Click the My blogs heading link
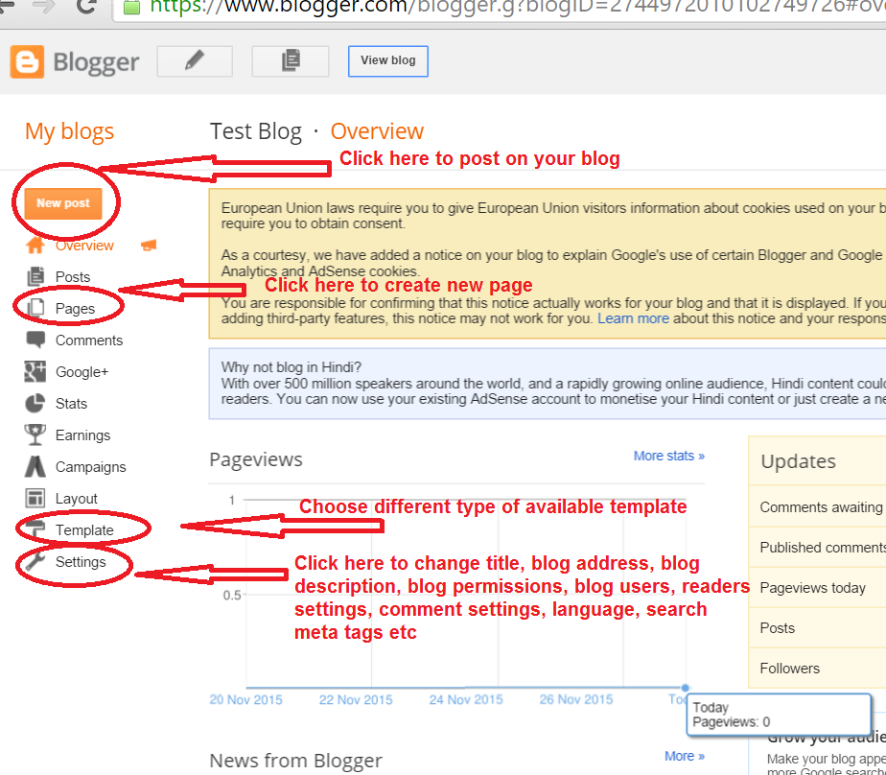Image resolution: width=886 pixels, height=775 pixels. pos(69,131)
